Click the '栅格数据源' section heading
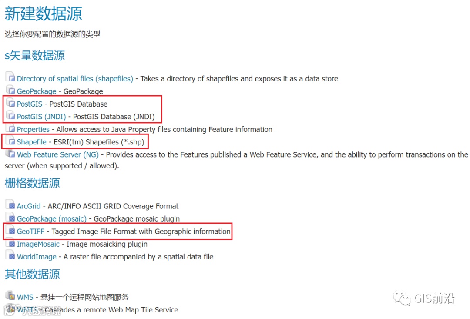This screenshot has height=319, width=470. pyautogui.click(x=32, y=183)
